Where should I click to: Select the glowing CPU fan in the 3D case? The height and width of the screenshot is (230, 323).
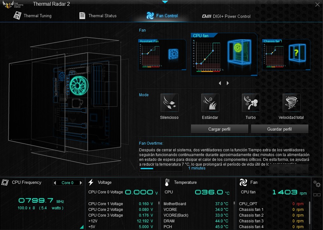[x=79, y=85]
